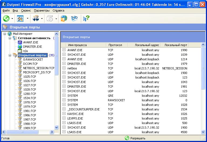Collapse the Мой Интернет tree node
207x142 pixels.
(5, 34)
